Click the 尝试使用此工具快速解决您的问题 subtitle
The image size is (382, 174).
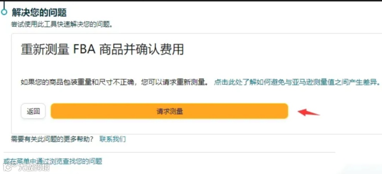62,24
